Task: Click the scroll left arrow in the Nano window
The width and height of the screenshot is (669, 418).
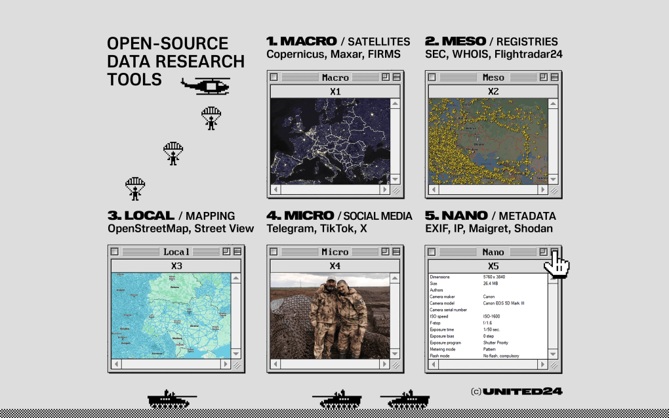Action: (x=434, y=364)
